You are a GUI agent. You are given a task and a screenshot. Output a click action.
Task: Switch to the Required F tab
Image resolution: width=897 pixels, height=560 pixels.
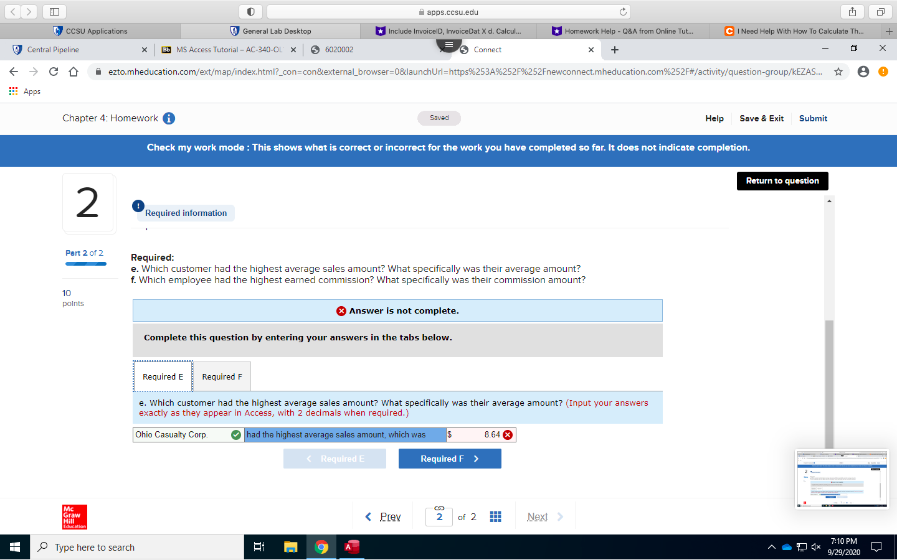click(222, 376)
